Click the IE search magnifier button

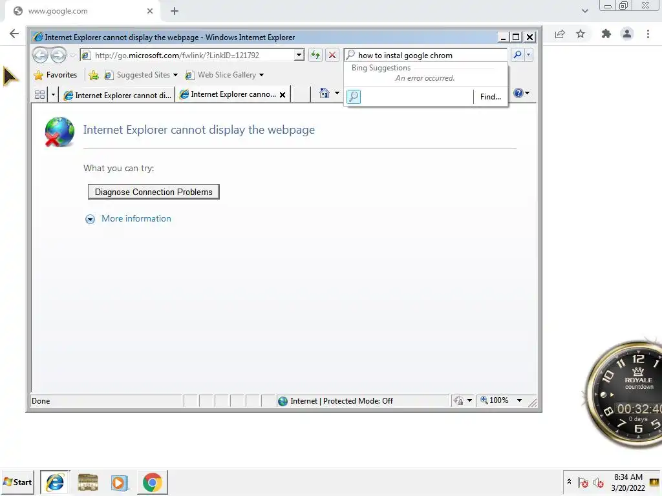(517, 55)
